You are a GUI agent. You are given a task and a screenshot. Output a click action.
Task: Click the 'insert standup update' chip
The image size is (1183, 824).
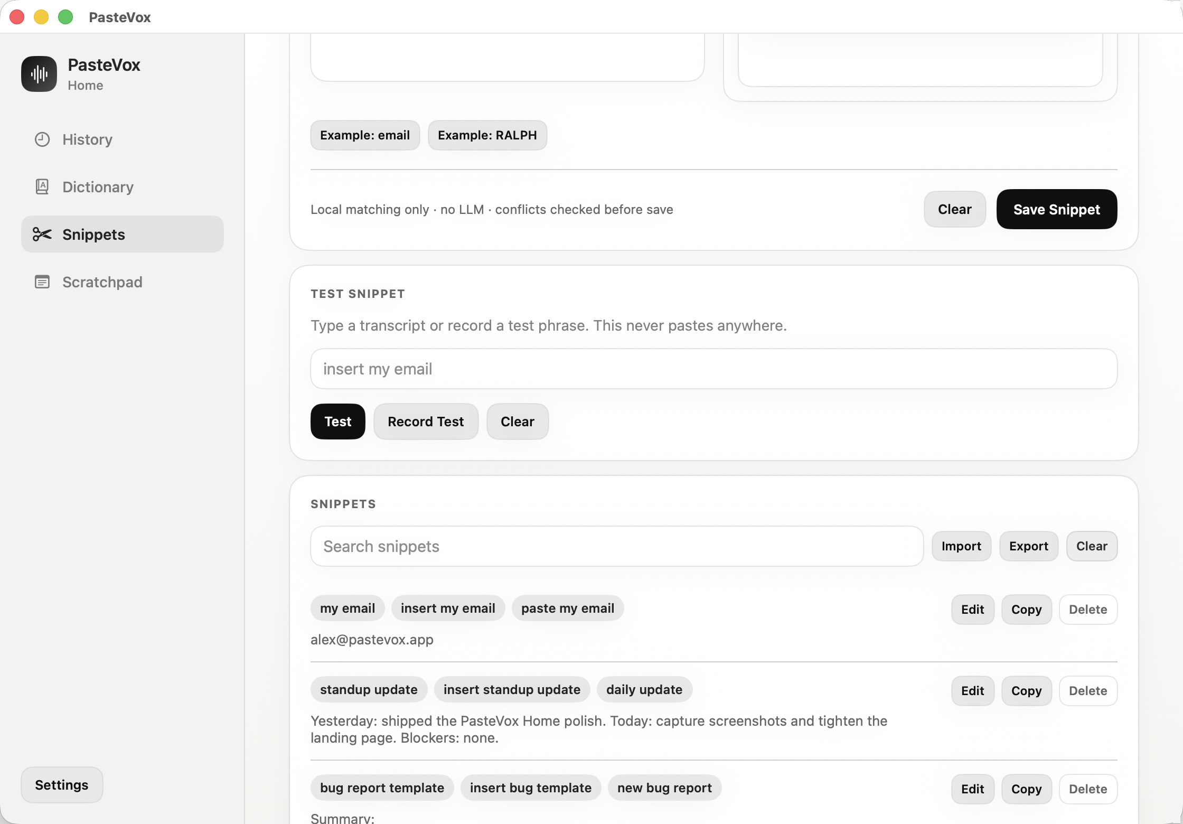[x=512, y=689]
